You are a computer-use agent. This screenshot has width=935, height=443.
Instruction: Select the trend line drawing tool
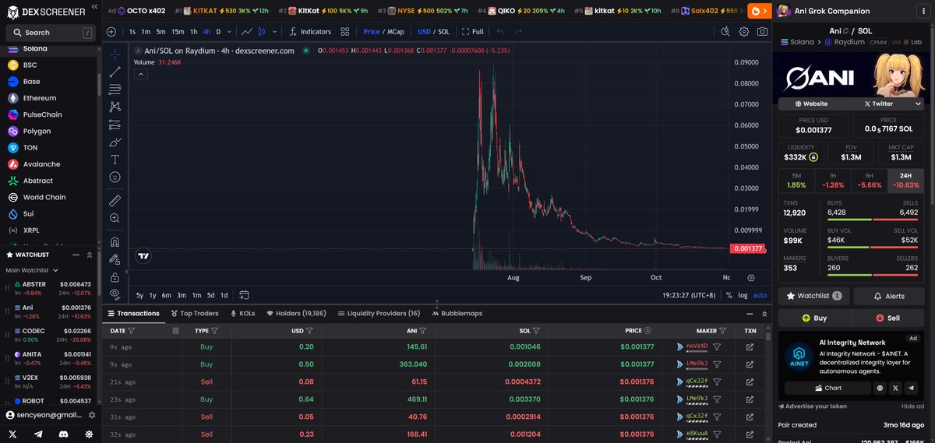click(115, 72)
